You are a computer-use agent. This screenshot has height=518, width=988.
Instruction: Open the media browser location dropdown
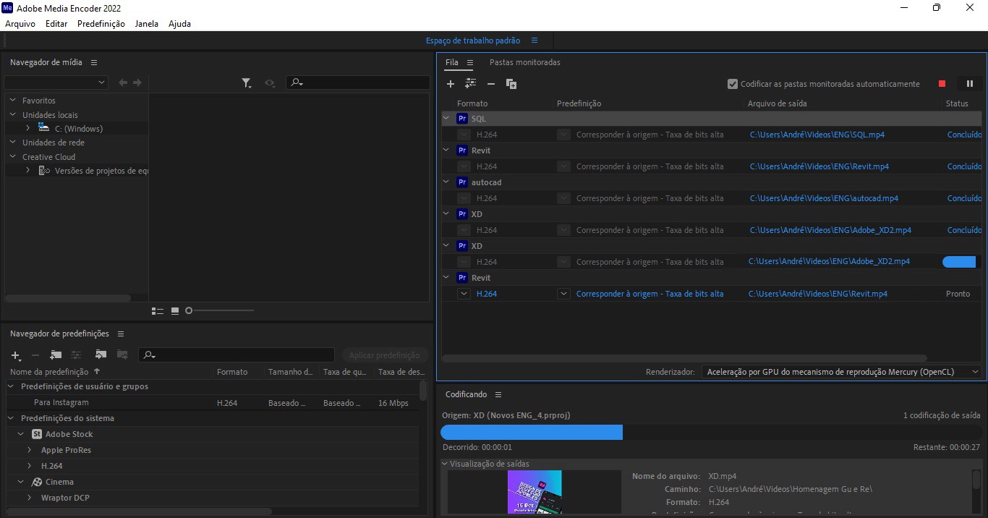56,83
